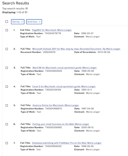Click recordation date 2014-08-08
The width and height of the screenshot is (128, 156).
pos(104,52)
